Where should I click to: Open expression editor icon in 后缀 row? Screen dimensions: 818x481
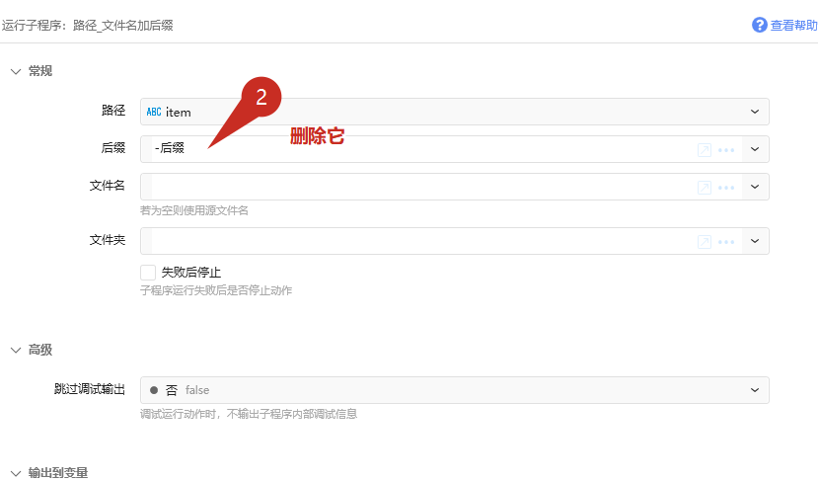click(705, 150)
